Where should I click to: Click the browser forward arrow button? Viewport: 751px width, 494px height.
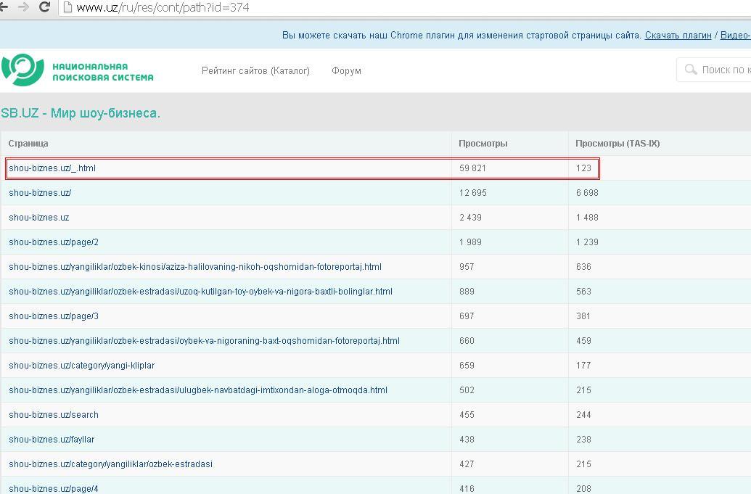coord(23,8)
